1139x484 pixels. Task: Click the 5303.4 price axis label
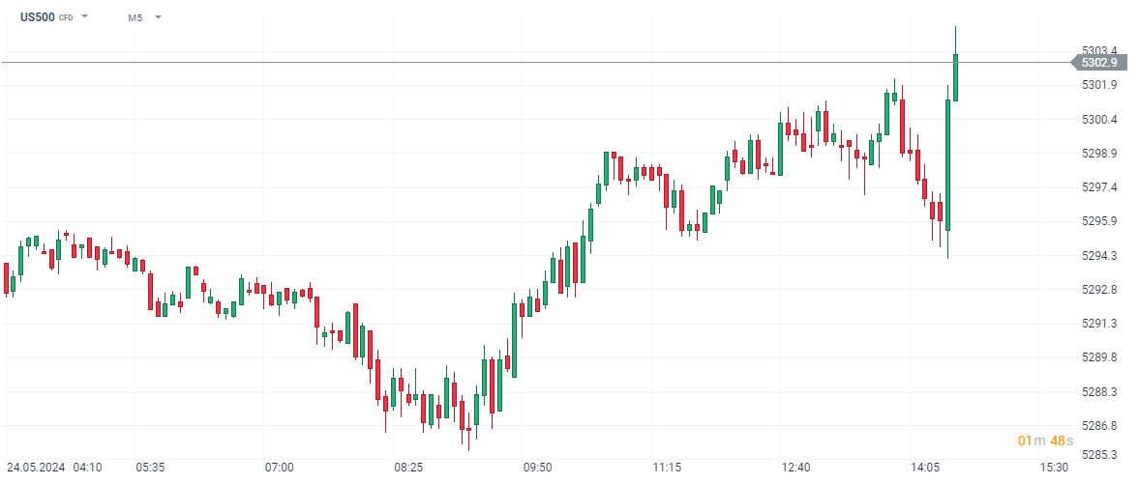1099,50
